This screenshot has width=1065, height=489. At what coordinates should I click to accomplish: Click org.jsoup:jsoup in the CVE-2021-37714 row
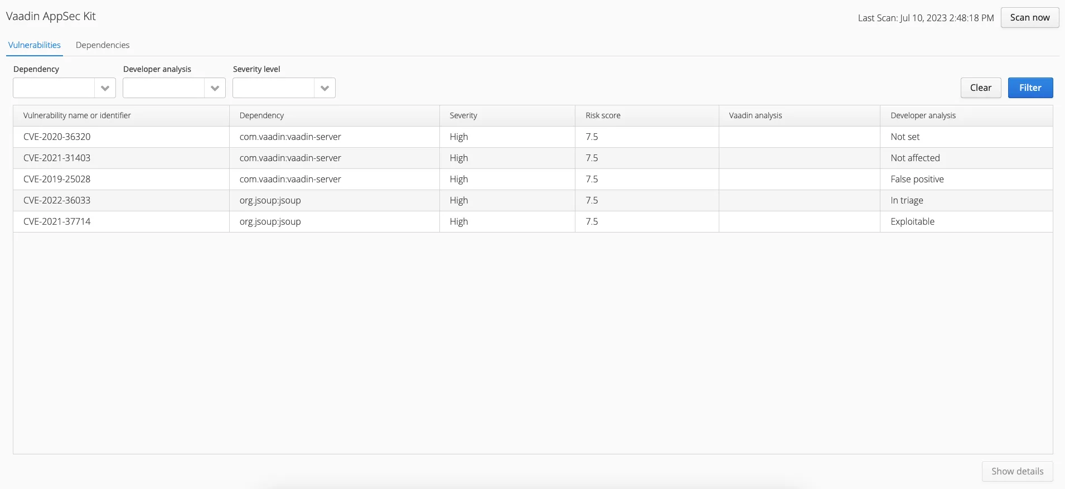point(270,221)
